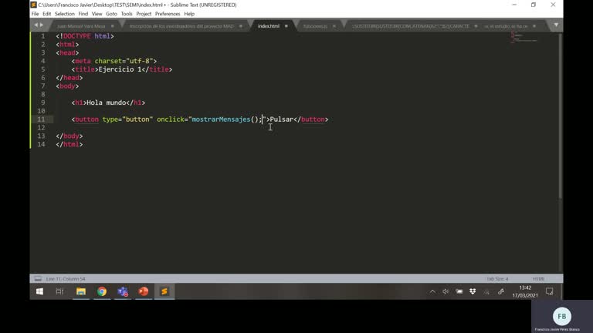Image resolution: width=593 pixels, height=333 pixels.
Task: Open Microsoft Teams from the taskbar
Action: click(123, 291)
